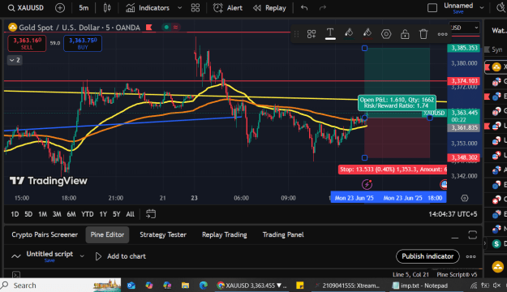Viewport: 507px width, 292px height.
Task: Set the chart range to 1M
Action: (43, 214)
